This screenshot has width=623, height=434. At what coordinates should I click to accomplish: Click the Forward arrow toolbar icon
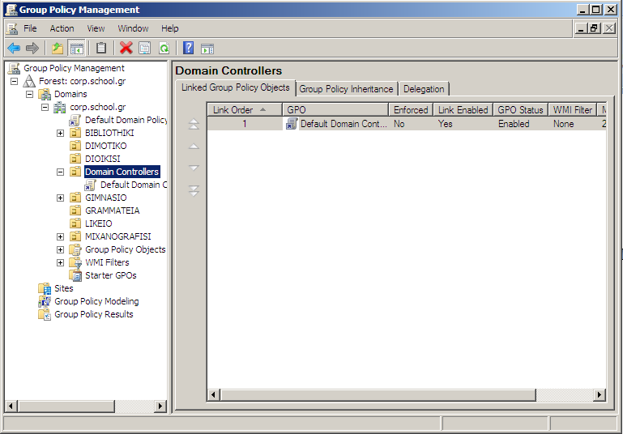click(32, 49)
